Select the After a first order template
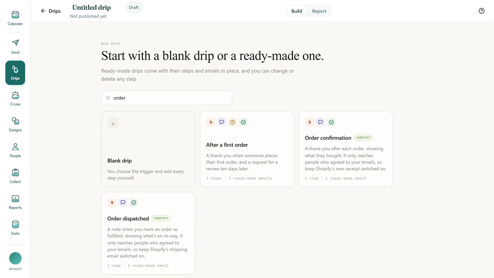Image resolution: width=494 pixels, height=278 pixels. (x=247, y=149)
